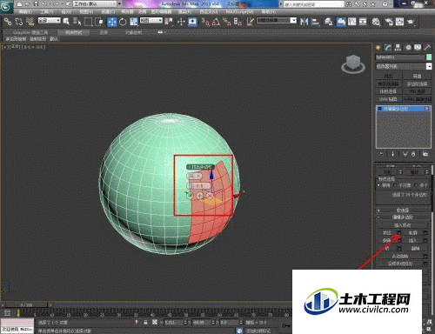Viewport: 435px width, 334px height.
Task: Open the Rendered Frame Window icon
Action: pos(399,22)
